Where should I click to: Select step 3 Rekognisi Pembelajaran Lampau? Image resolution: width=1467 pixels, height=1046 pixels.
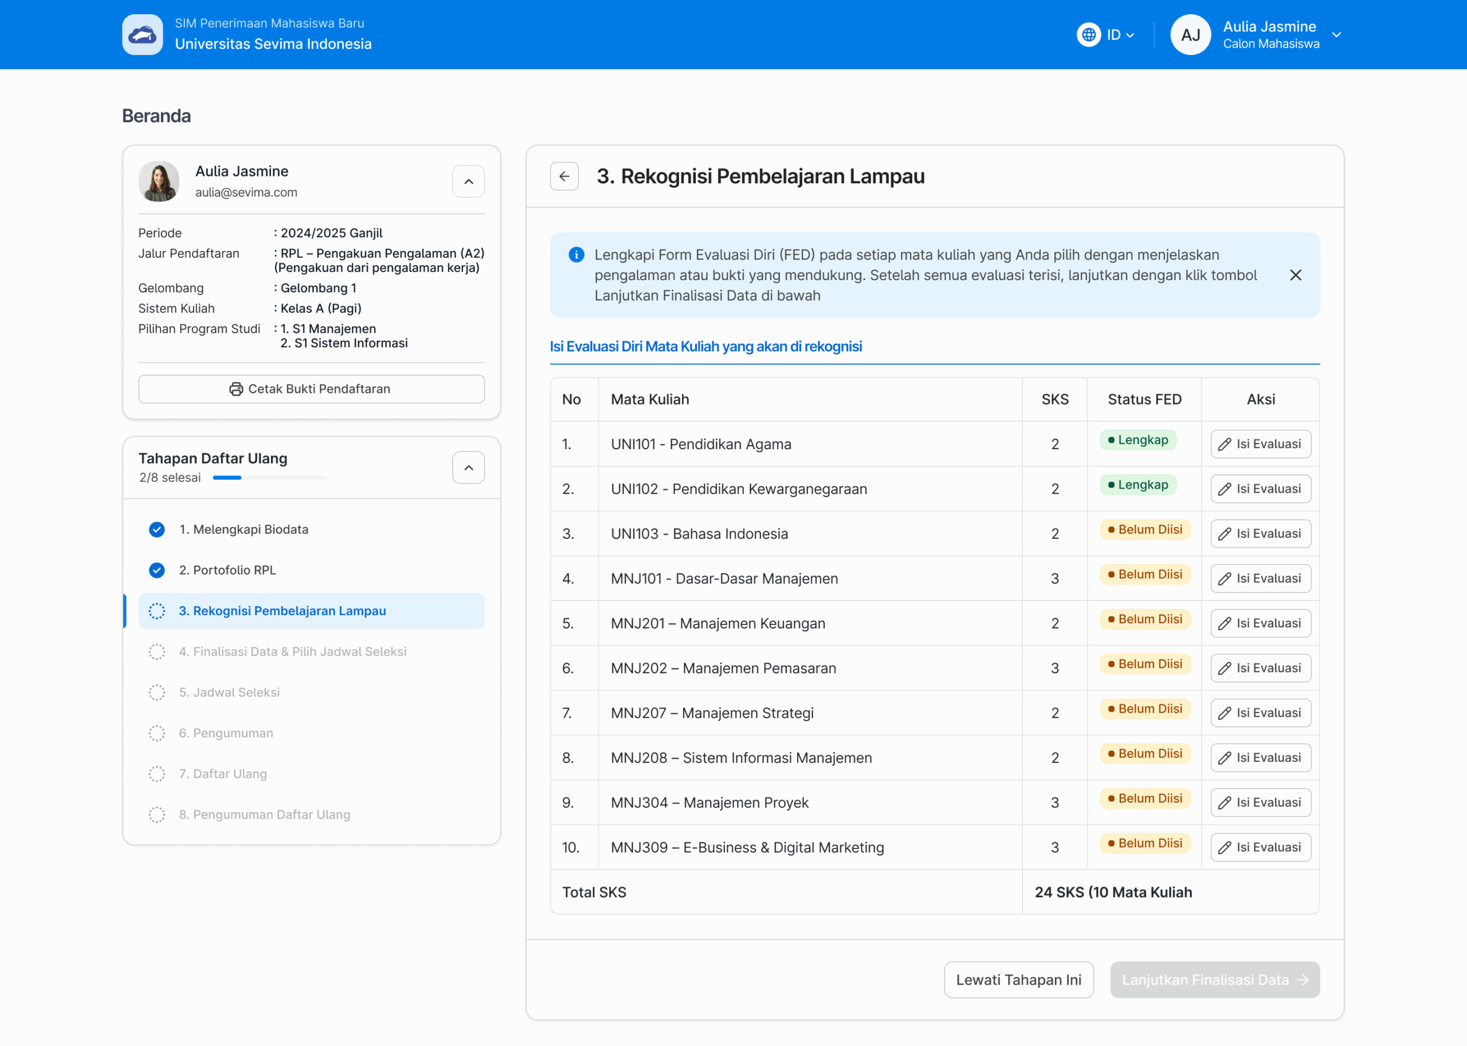(x=282, y=611)
